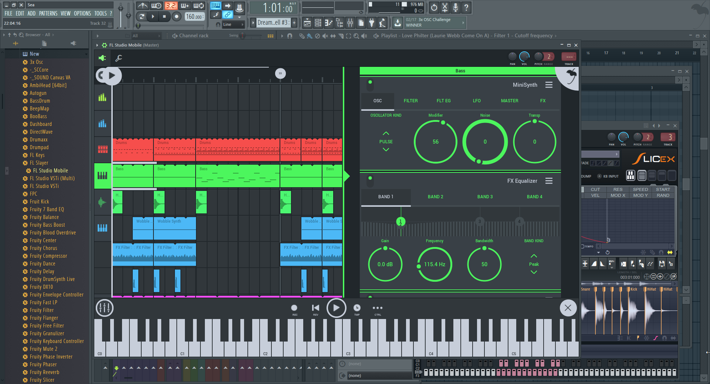Viewport: 710px width, 384px height.
Task: Click the FL Studio Mobile mixer sliders button
Action: click(x=105, y=308)
